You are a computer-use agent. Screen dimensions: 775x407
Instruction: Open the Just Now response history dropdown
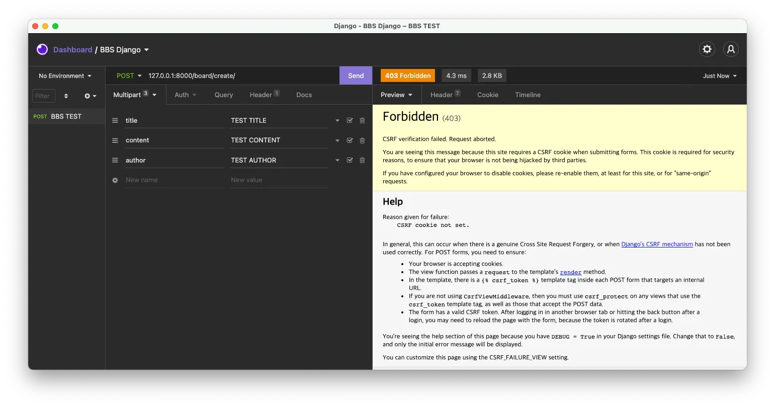click(x=720, y=76)
